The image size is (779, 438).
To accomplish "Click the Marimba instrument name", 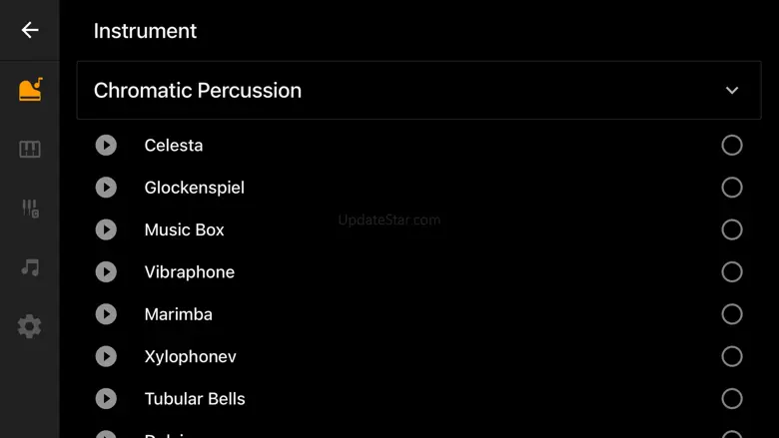I will pyautogui.click(x=179, y=314).
